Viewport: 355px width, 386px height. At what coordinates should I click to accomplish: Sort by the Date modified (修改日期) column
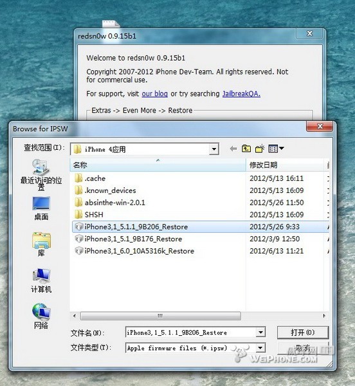[284, 165]
